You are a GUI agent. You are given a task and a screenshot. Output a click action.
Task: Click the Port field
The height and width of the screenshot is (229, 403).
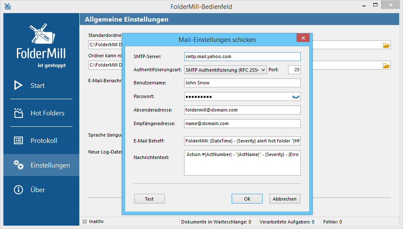coord(294,70)
